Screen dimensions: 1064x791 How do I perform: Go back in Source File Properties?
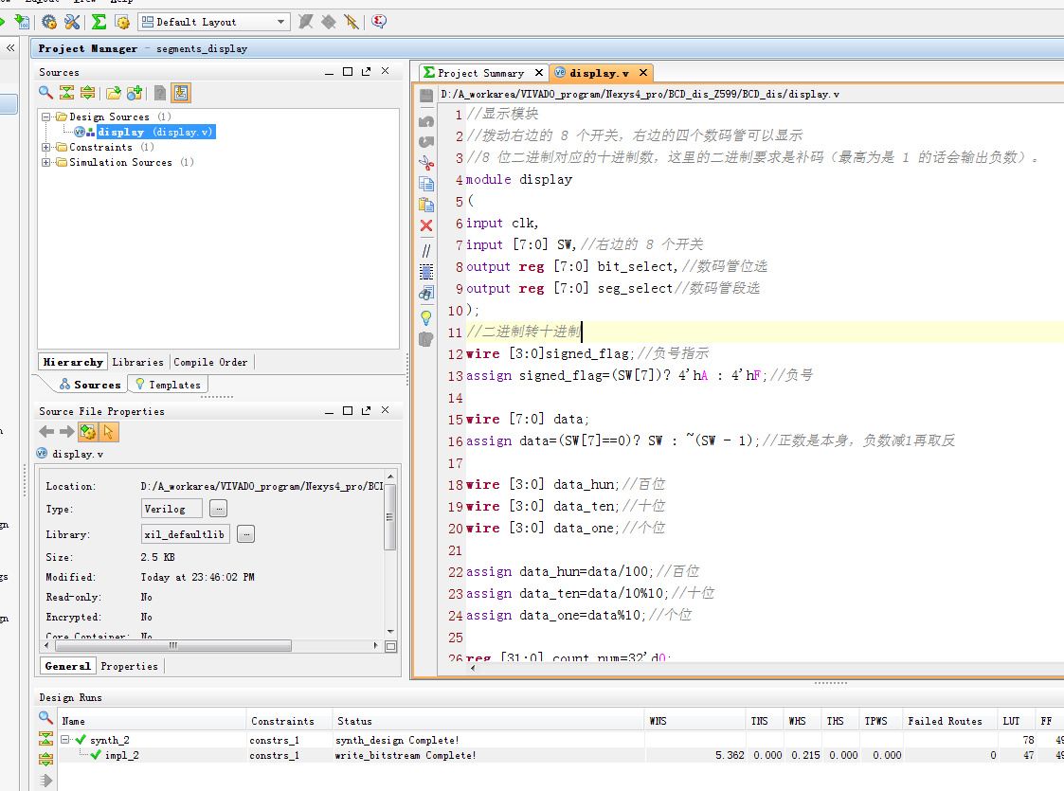coord(46,431)
